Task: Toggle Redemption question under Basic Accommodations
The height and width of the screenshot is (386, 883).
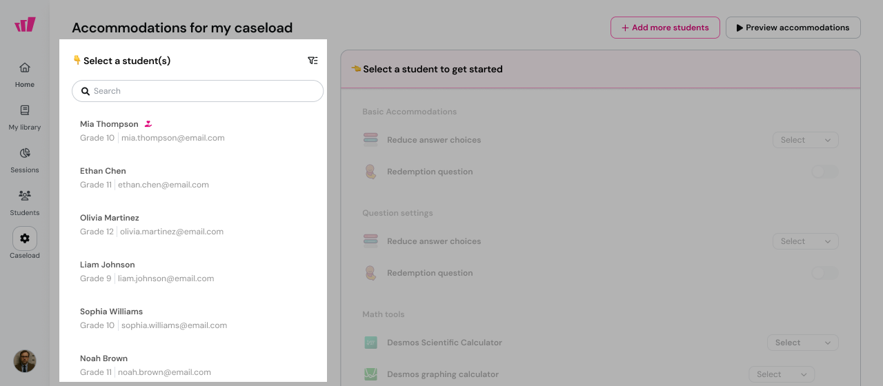Action: [825, 172]
